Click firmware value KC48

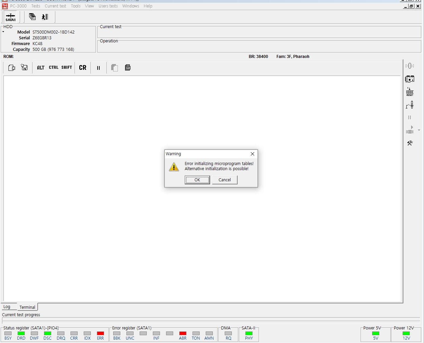click(x=38, y=44)
